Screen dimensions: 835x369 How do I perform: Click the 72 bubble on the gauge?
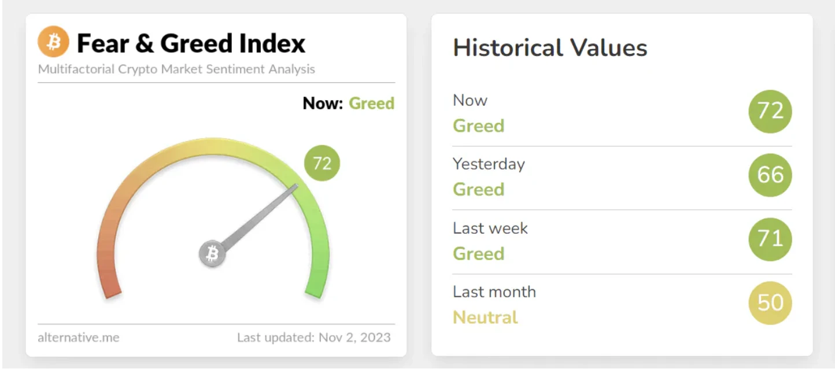(322, 163)
